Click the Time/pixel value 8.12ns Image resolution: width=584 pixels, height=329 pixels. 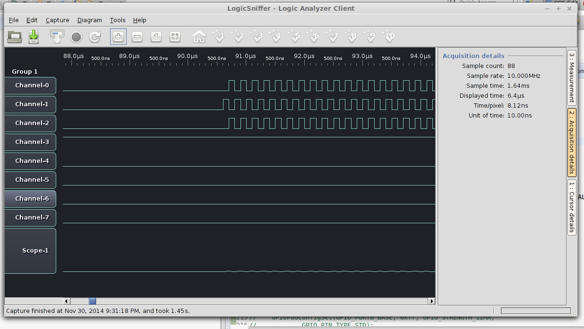pos(518,106)
